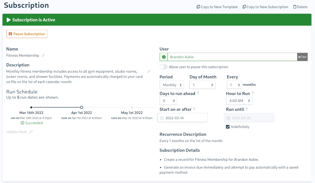Click the pencil icon next to Fitness Membership name
Screen dimensions: 315x183
[x=43, y=56]
